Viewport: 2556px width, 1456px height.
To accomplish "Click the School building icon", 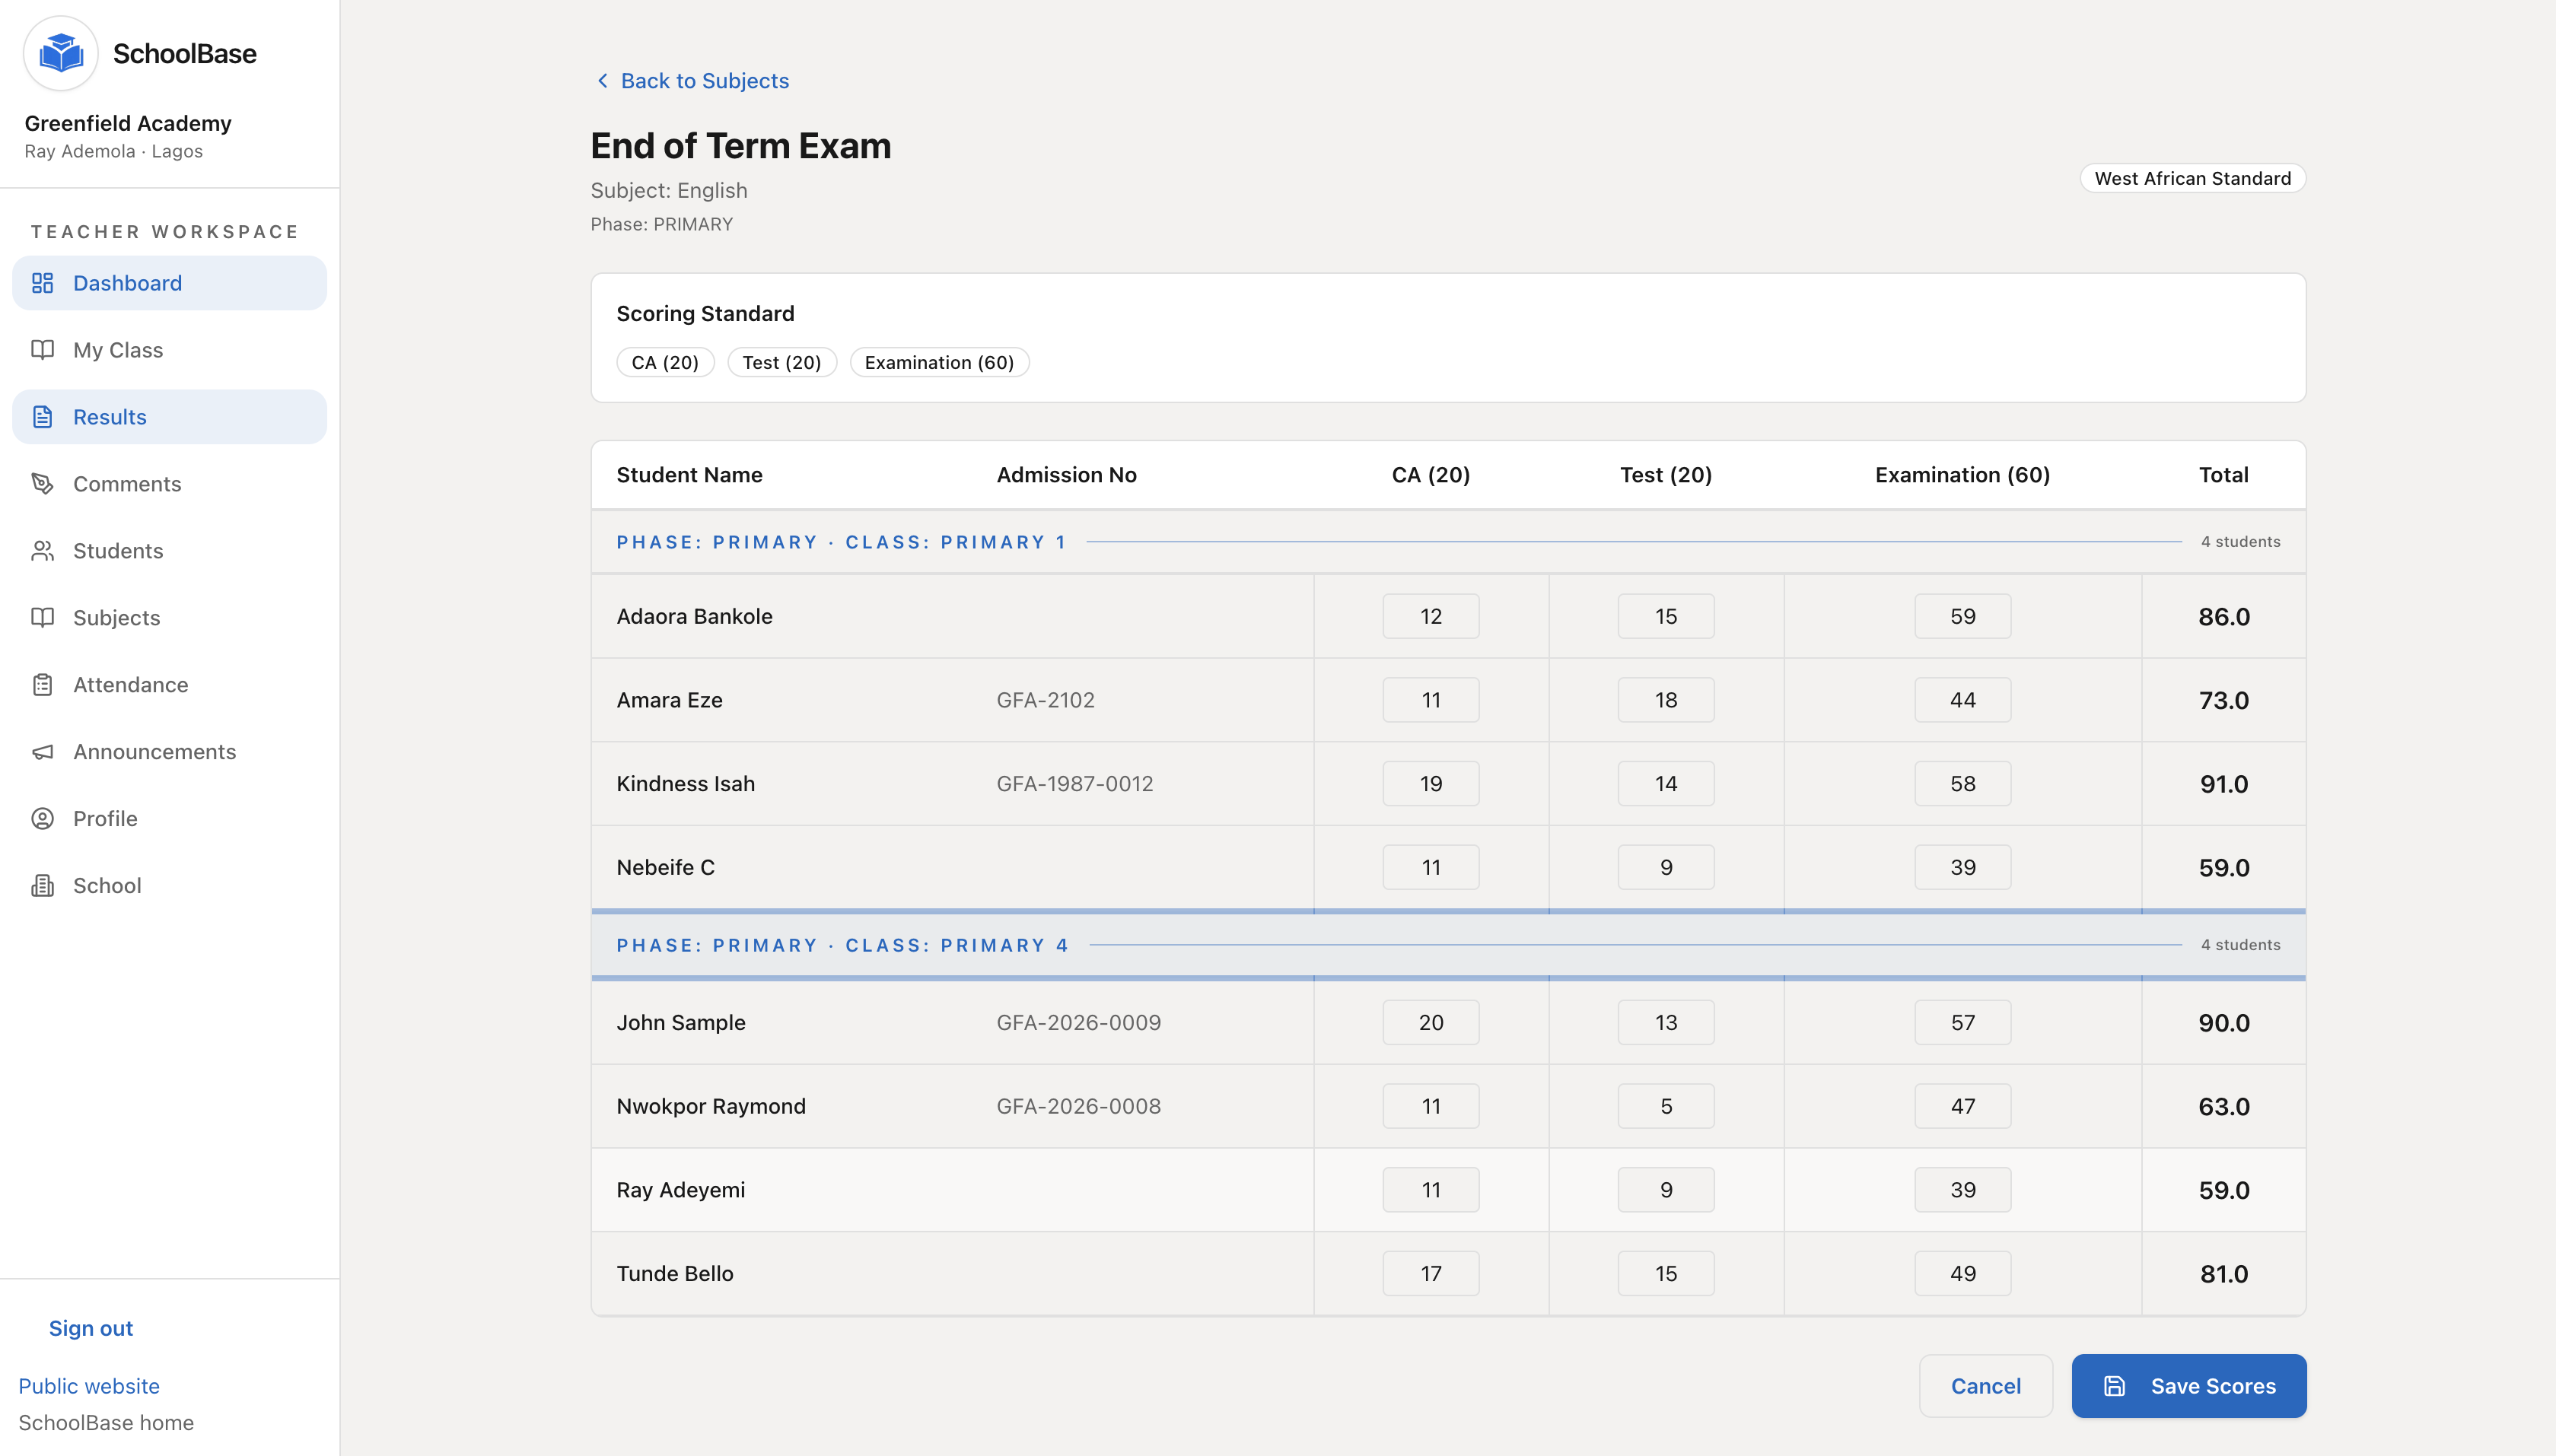I will (x=42, y=886).
